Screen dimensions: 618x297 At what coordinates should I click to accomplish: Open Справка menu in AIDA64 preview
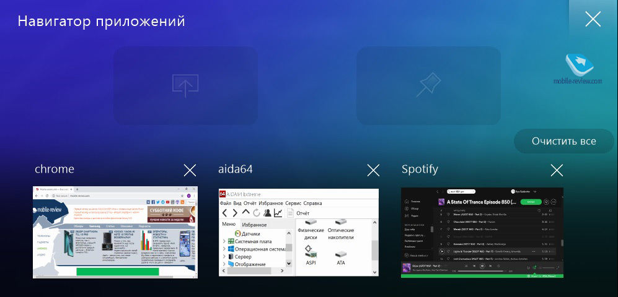(312, 204)
